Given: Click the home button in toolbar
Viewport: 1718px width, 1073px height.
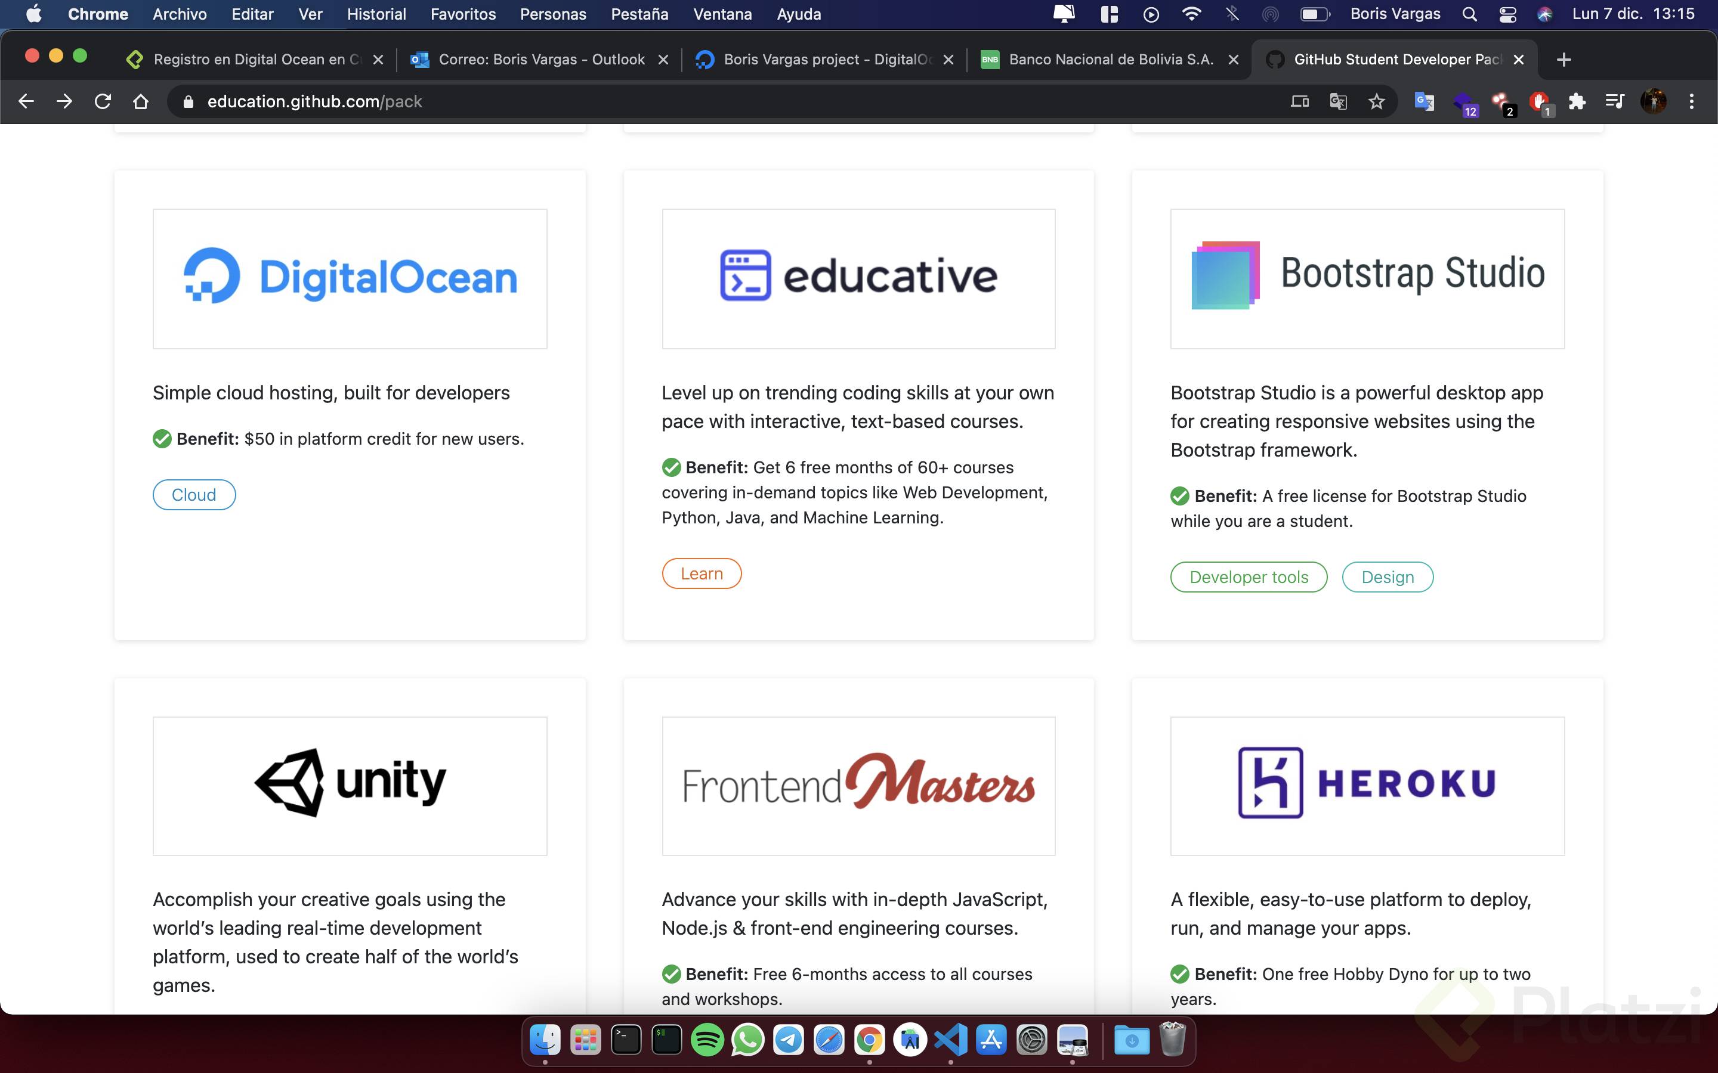Looking at the screenshot, I should click(x=141, y=101).
